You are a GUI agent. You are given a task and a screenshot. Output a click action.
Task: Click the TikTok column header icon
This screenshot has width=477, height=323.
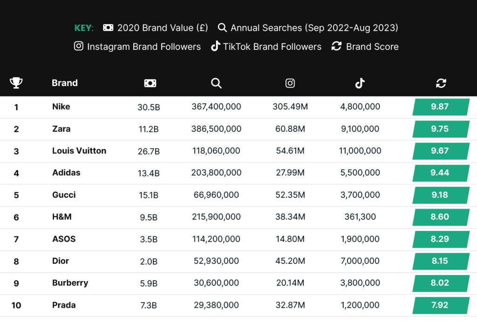[x=360, y=83]
